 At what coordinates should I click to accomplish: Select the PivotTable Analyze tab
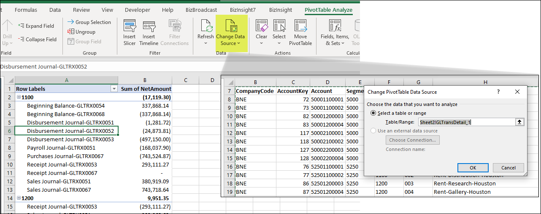(x=329, y=10)
